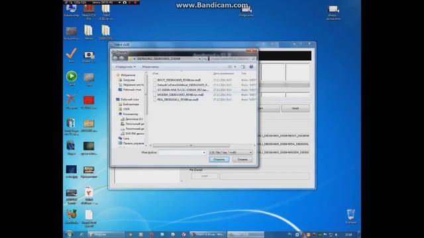
Task: Open the orange checkmark desktop icon
Action: click(x=72, y=55)
